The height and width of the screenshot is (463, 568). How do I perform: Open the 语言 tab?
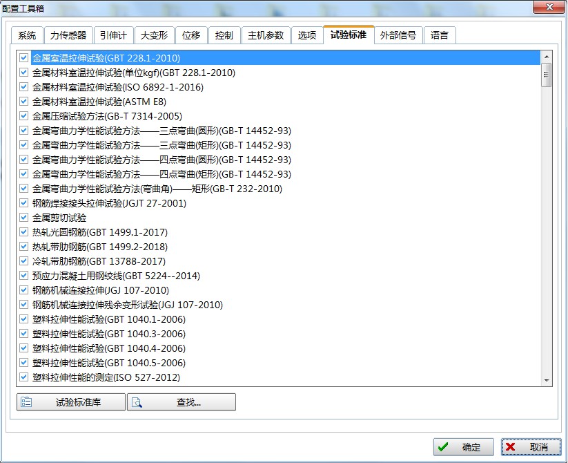(440, 35)
